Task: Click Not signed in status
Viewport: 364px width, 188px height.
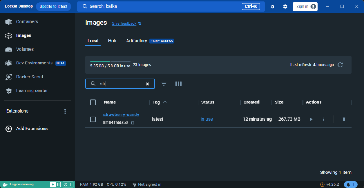Action: (x=147, y=184)
